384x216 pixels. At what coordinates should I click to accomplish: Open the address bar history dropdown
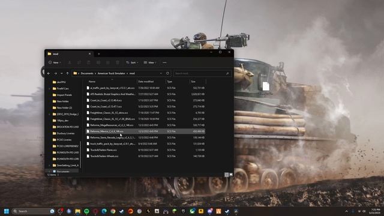(x=161, y=73)
